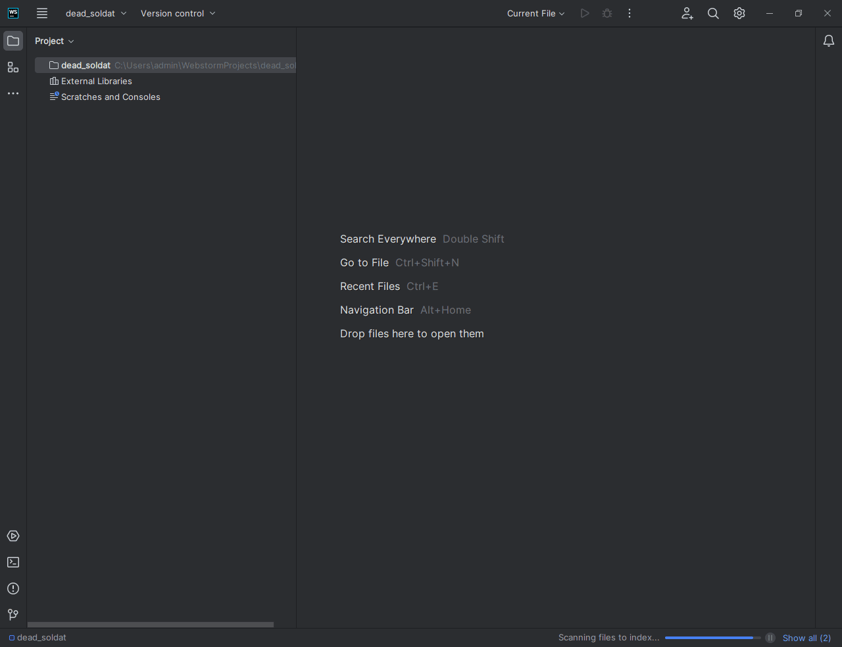This screenshot has width=842, height=647.
Task: Pause the indexing process
Action: [x=770, y=638]
